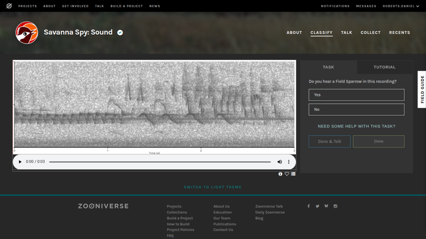
Task: Click the Savanna Spy bird avatar
Action: (x=27, y=33)
